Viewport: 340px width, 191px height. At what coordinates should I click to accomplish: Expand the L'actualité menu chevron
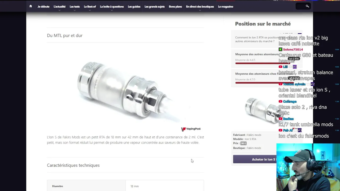coord(59,10)
